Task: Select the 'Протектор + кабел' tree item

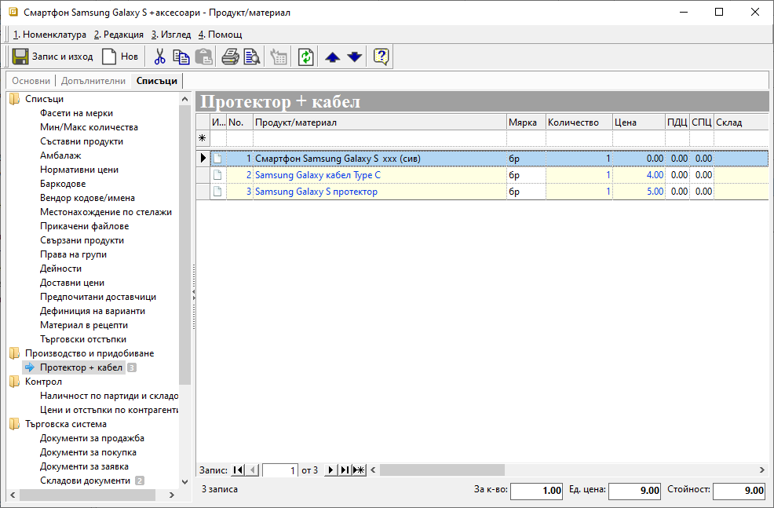Action: tap(81, 367)
